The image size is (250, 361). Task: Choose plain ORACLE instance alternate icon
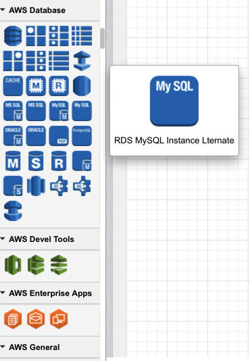(x=36, y=136)
